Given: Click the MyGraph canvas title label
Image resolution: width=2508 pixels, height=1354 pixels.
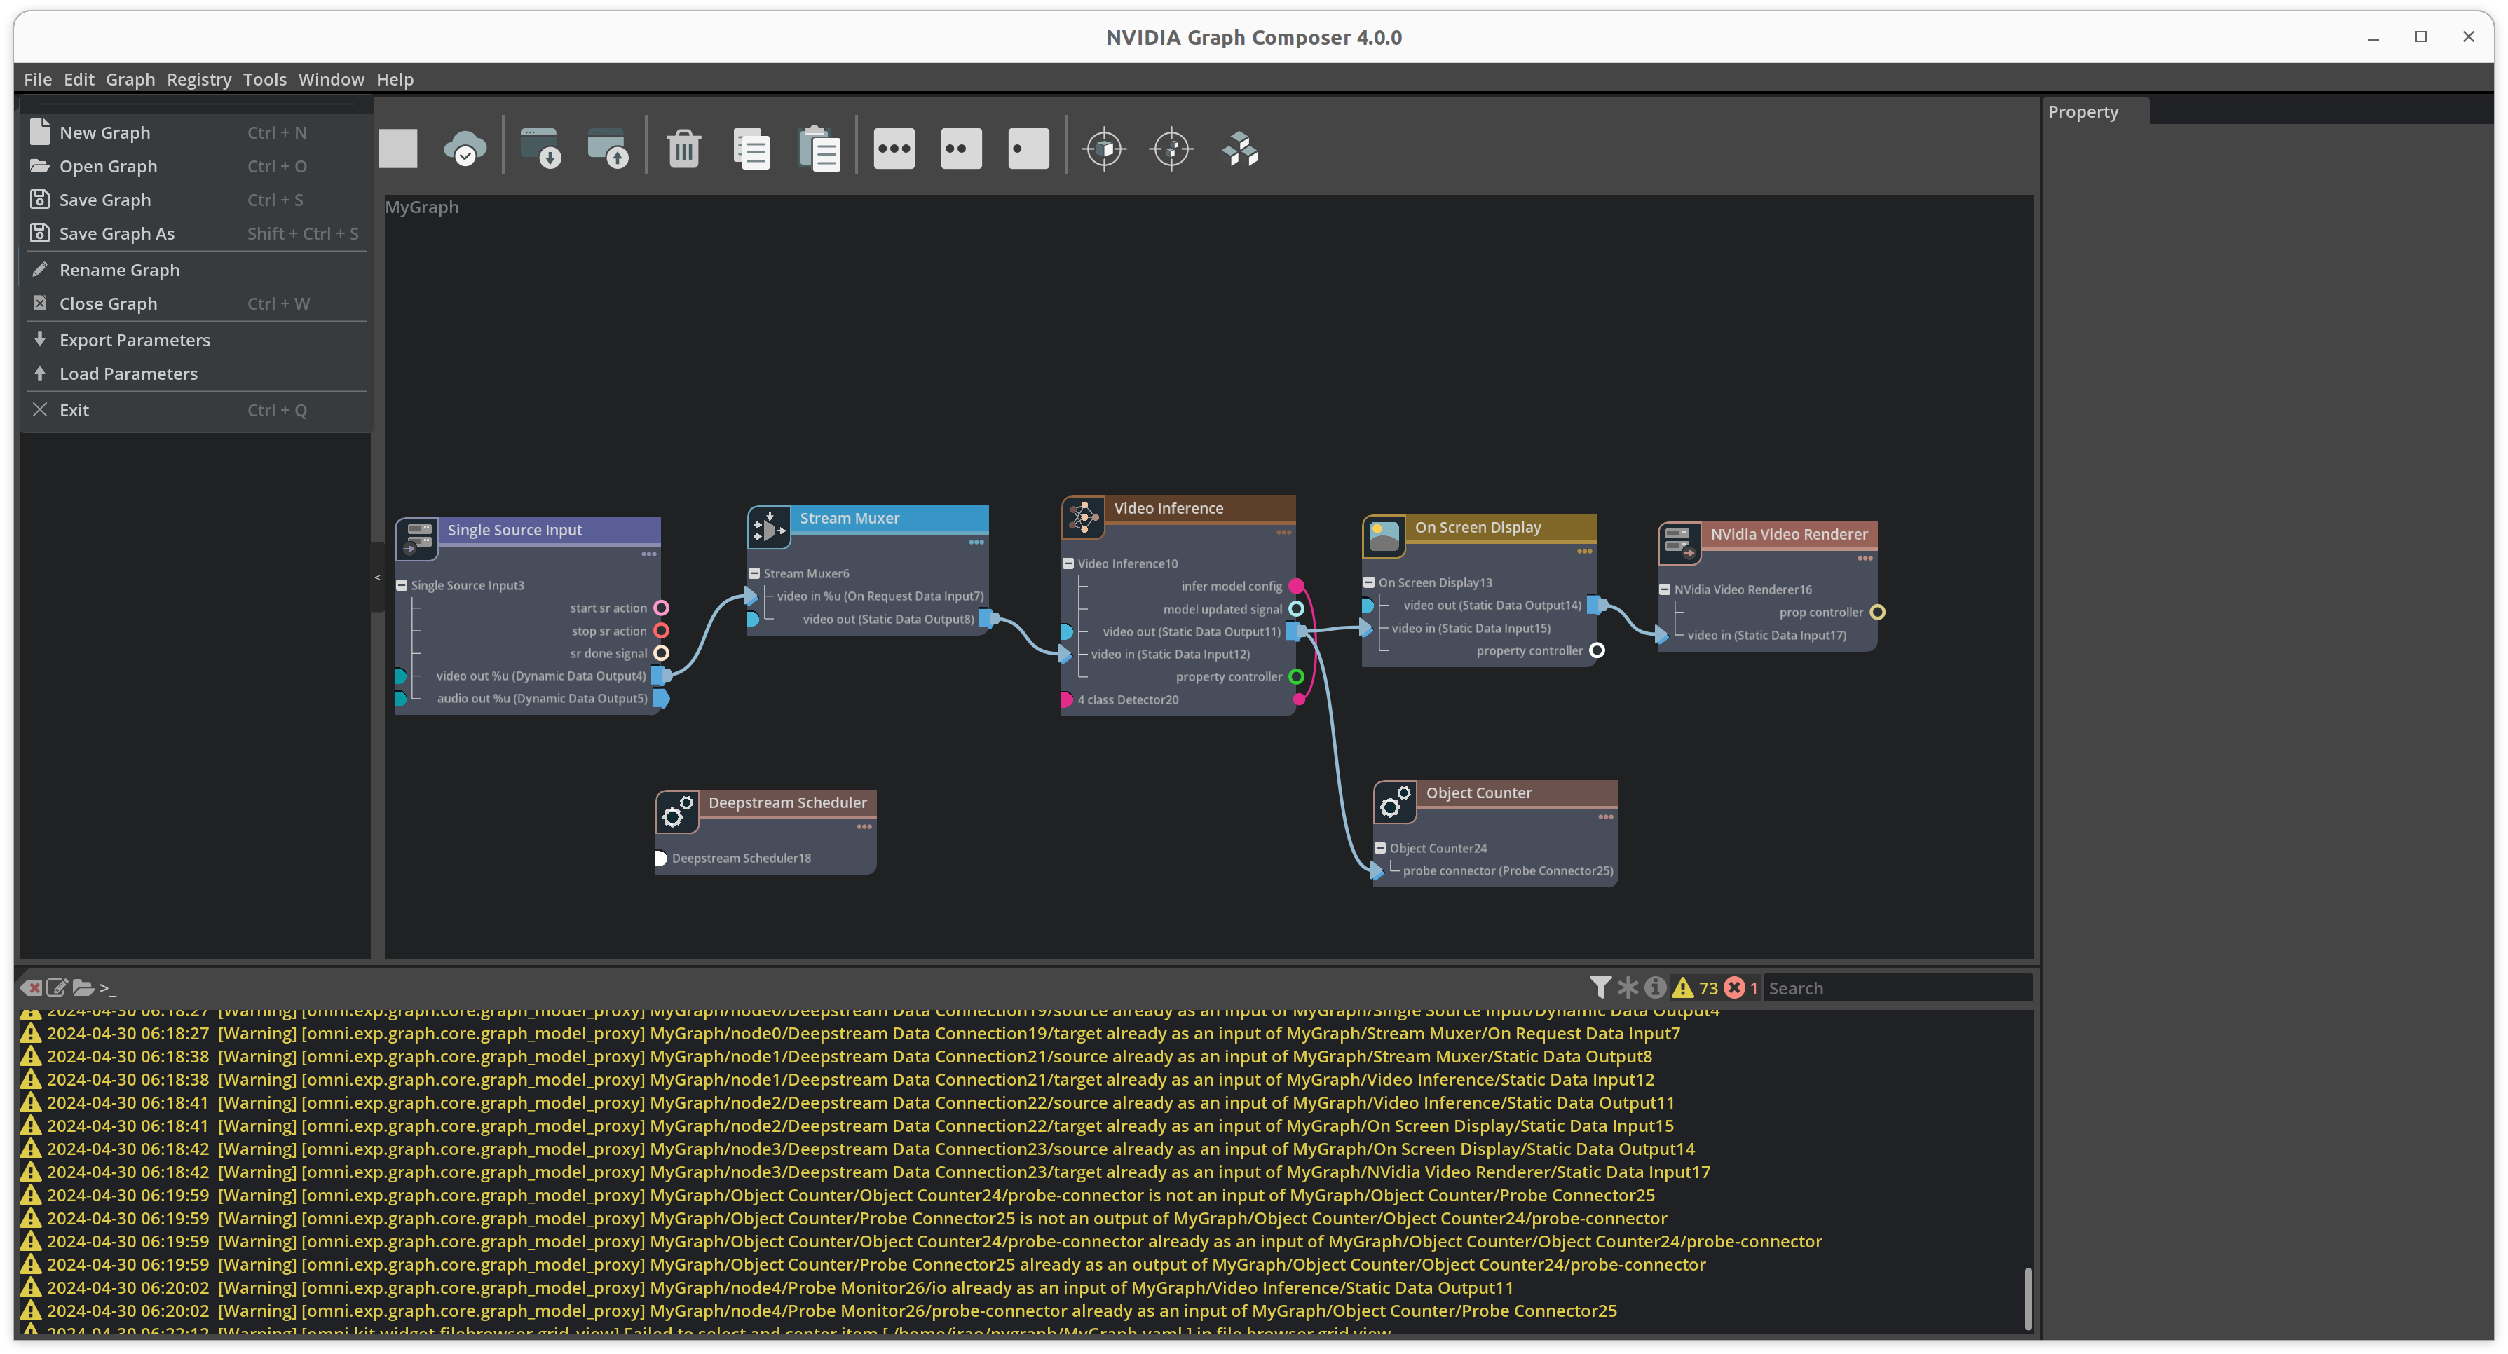Looking at the screenshot, I should [x=421, y=206].
